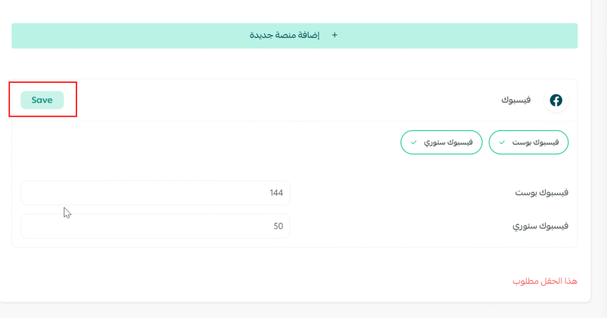
Task: Focus the فيسبوك بوست price input field
Action: pyautogui.click(x=155, y=193)
